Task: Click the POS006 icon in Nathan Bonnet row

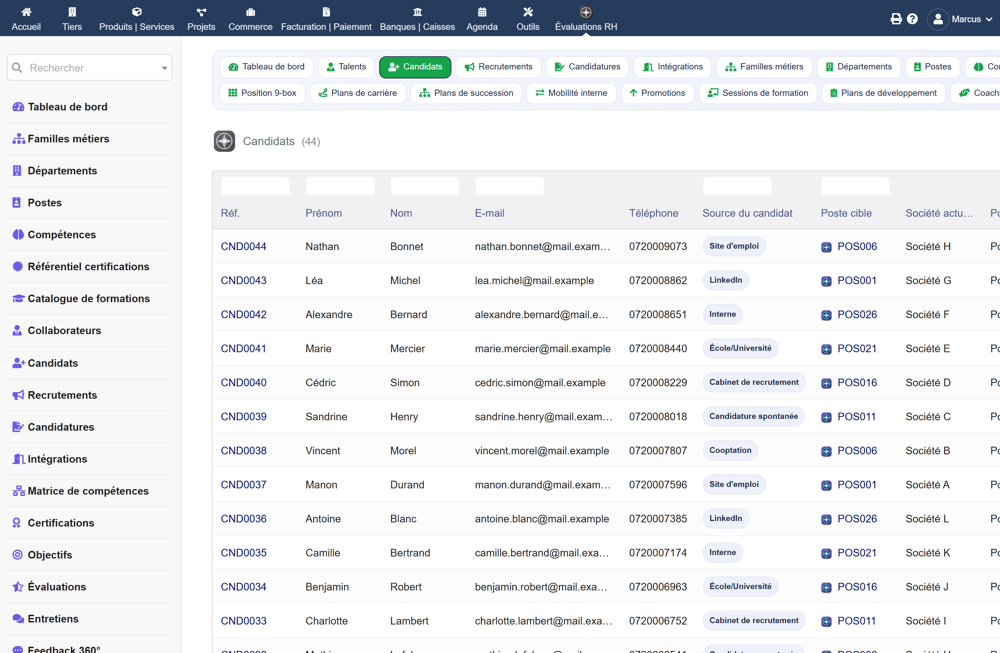Action: (826, 247)
